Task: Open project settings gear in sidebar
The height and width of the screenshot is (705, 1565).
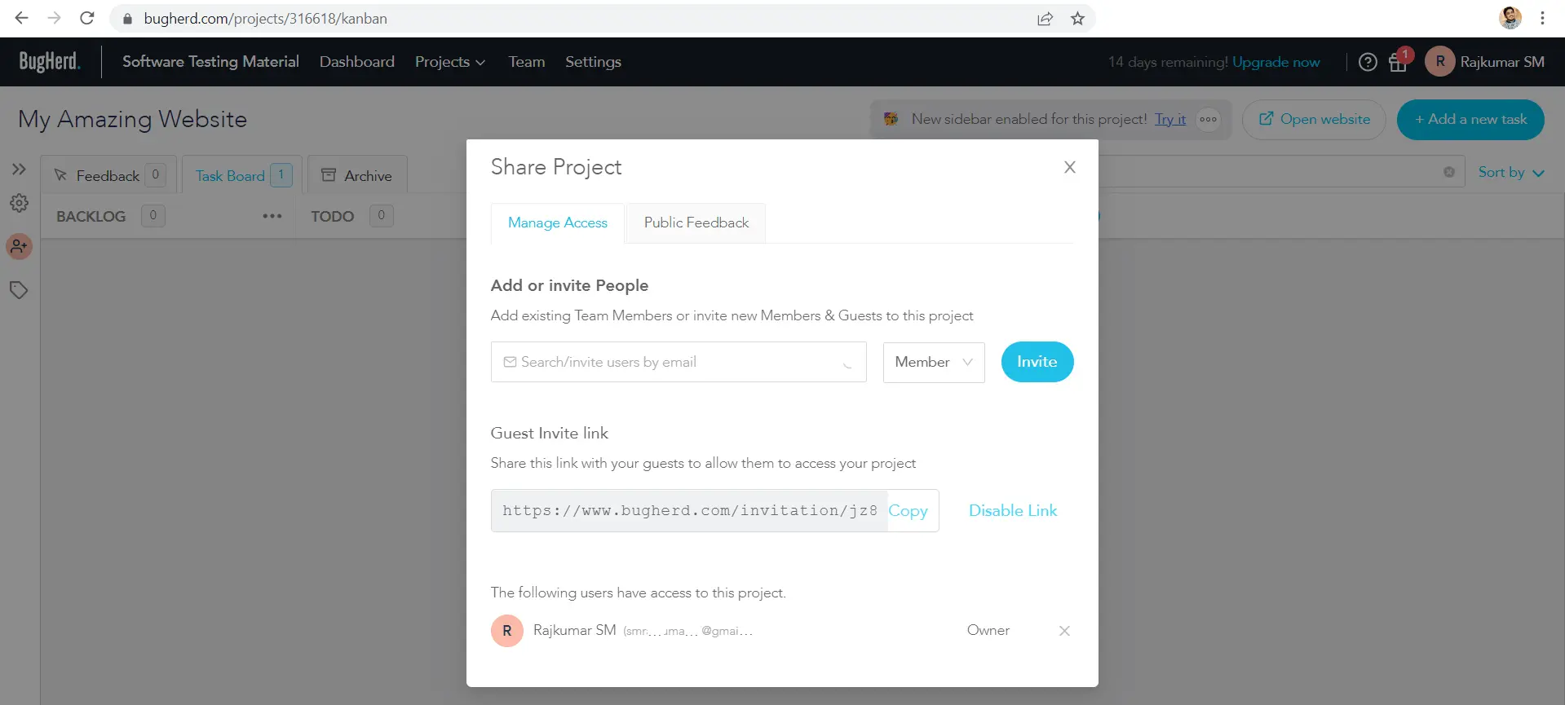Action: pos(19,203)
